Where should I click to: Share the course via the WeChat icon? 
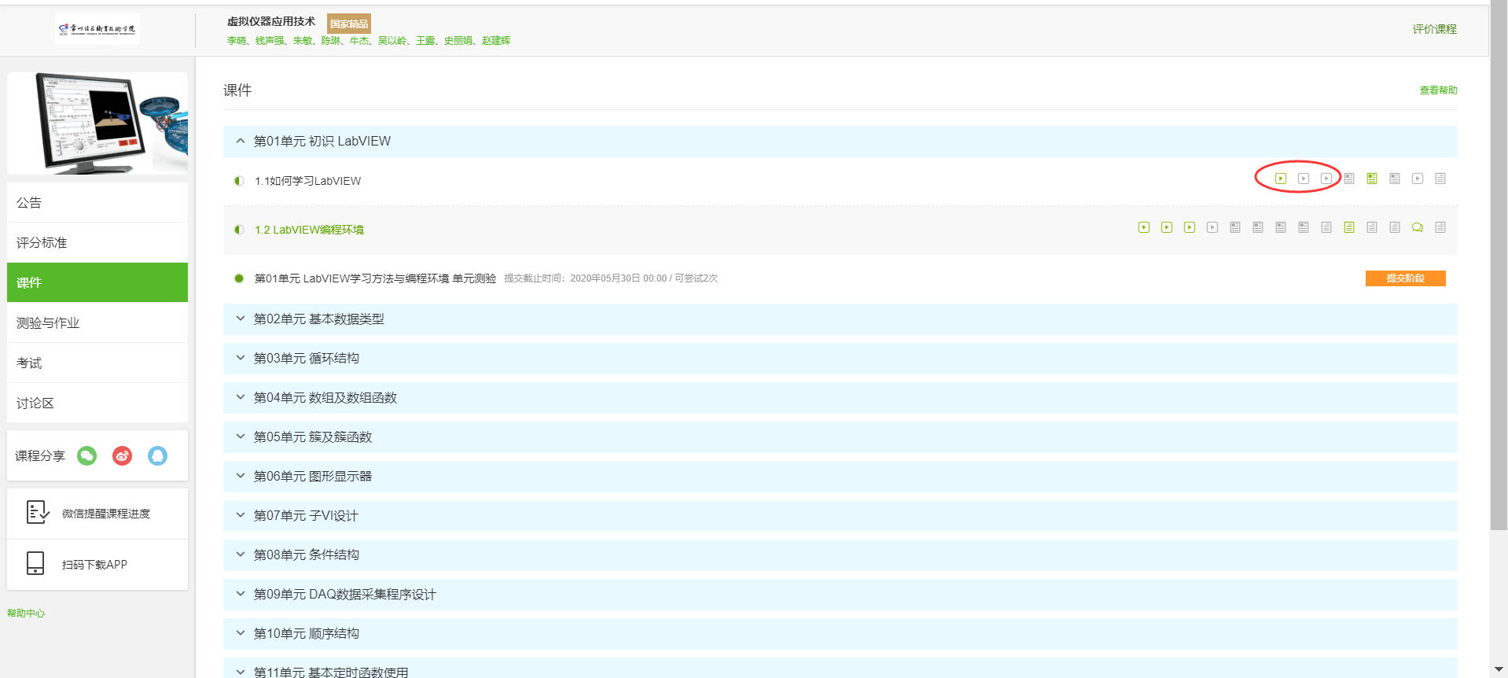(86, 456)
